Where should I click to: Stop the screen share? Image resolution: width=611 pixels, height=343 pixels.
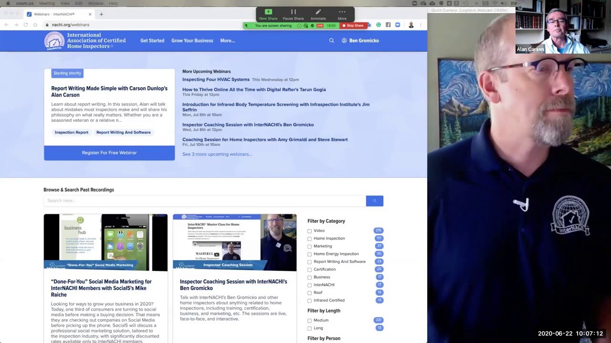click(x=353, y=26)
